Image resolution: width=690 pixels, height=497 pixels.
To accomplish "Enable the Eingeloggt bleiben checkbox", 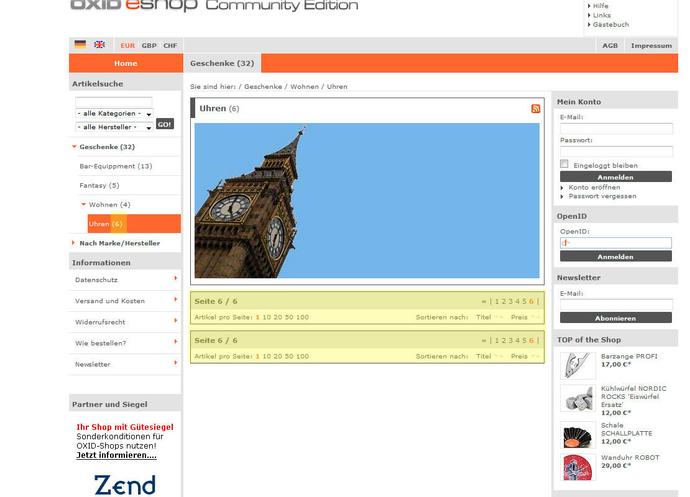I will tap(564, 164).
